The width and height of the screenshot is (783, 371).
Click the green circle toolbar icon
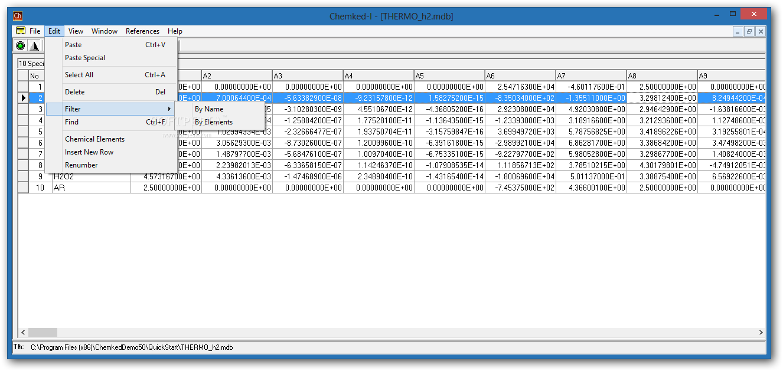click(x=21, y=45)
